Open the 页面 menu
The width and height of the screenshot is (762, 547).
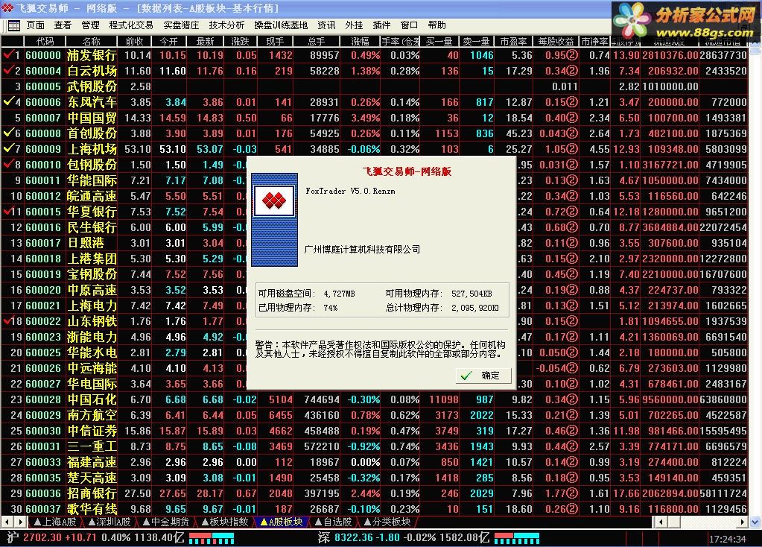tap(36, 25)
